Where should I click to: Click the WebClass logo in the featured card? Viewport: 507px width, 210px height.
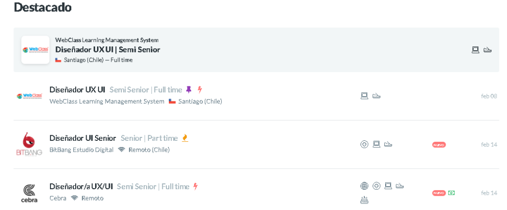[36, 50]
